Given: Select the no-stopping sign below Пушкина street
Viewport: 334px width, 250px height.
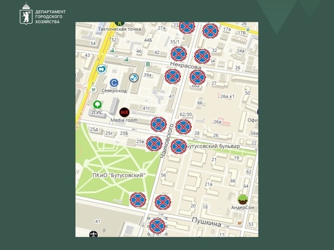Looking at the screenshot, I should click(x=157, y=226).
